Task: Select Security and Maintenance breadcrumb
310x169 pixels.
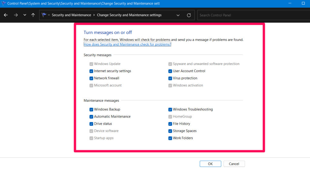Action: [x=71, y=15]
